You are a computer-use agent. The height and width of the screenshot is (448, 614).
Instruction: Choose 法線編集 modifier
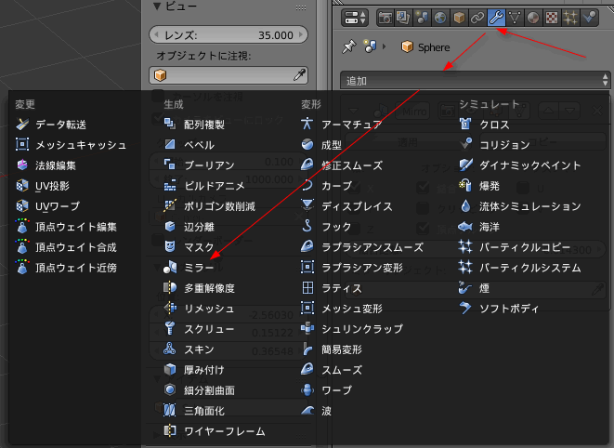pyautogui.click(x=46, y=165)
